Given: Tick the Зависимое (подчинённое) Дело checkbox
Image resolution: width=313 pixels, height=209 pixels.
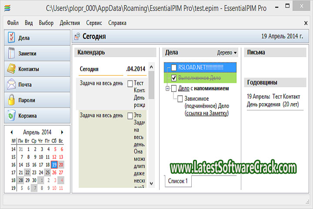Looking at the screenshot, I should coord(180,99).
